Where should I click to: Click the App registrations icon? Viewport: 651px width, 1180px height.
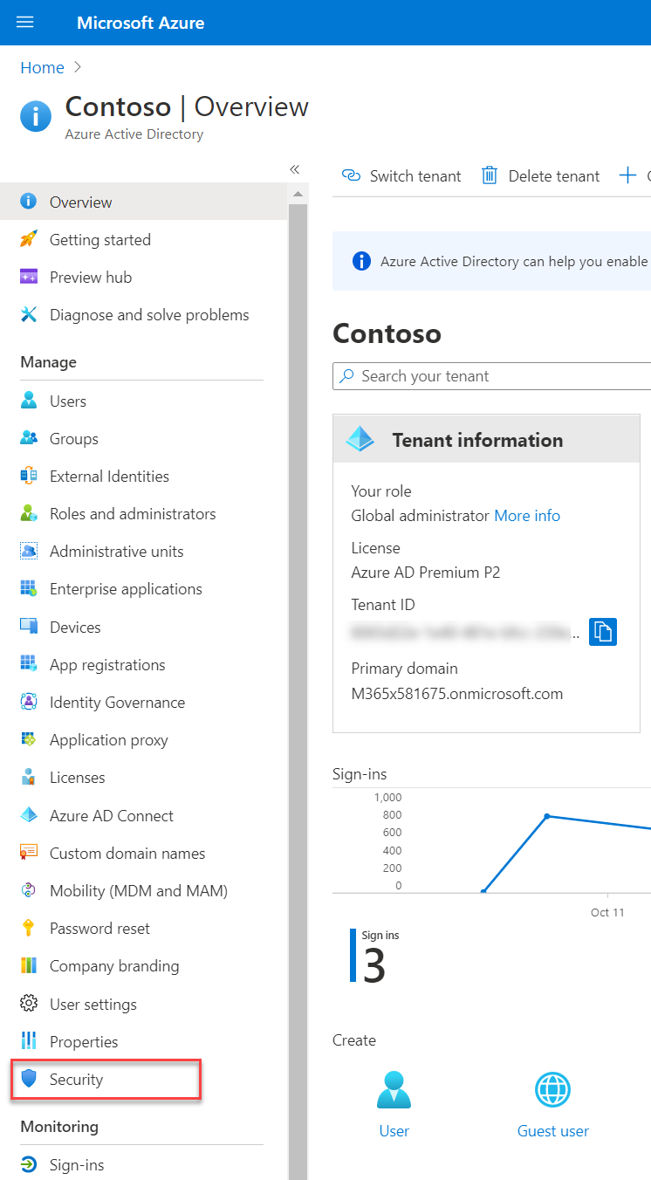(x=29, y=664)
